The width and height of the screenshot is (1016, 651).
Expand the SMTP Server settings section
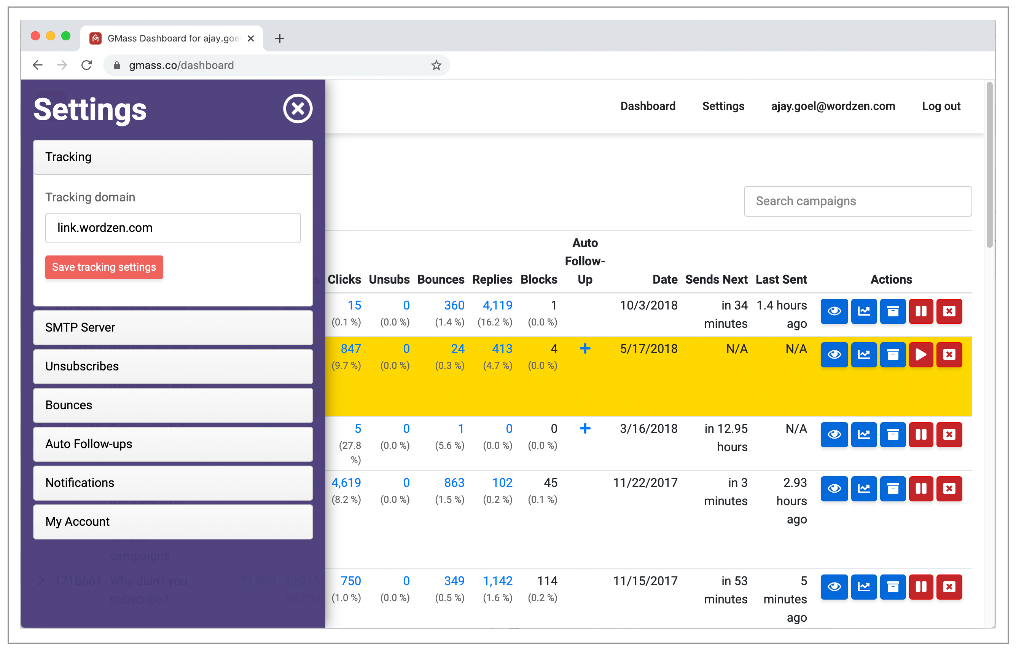click(x=173, y=327)
